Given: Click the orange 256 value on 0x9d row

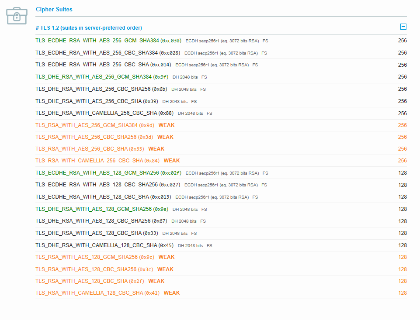Looking at the screenshot, I should click(x=403, y=125).
